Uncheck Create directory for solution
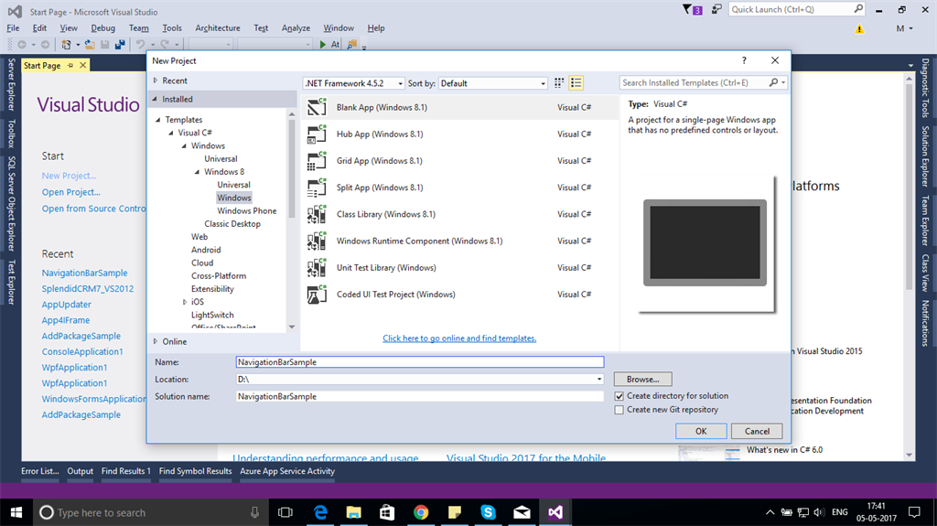The width and height of the screenshot is (937, 526). coord(619,396)
